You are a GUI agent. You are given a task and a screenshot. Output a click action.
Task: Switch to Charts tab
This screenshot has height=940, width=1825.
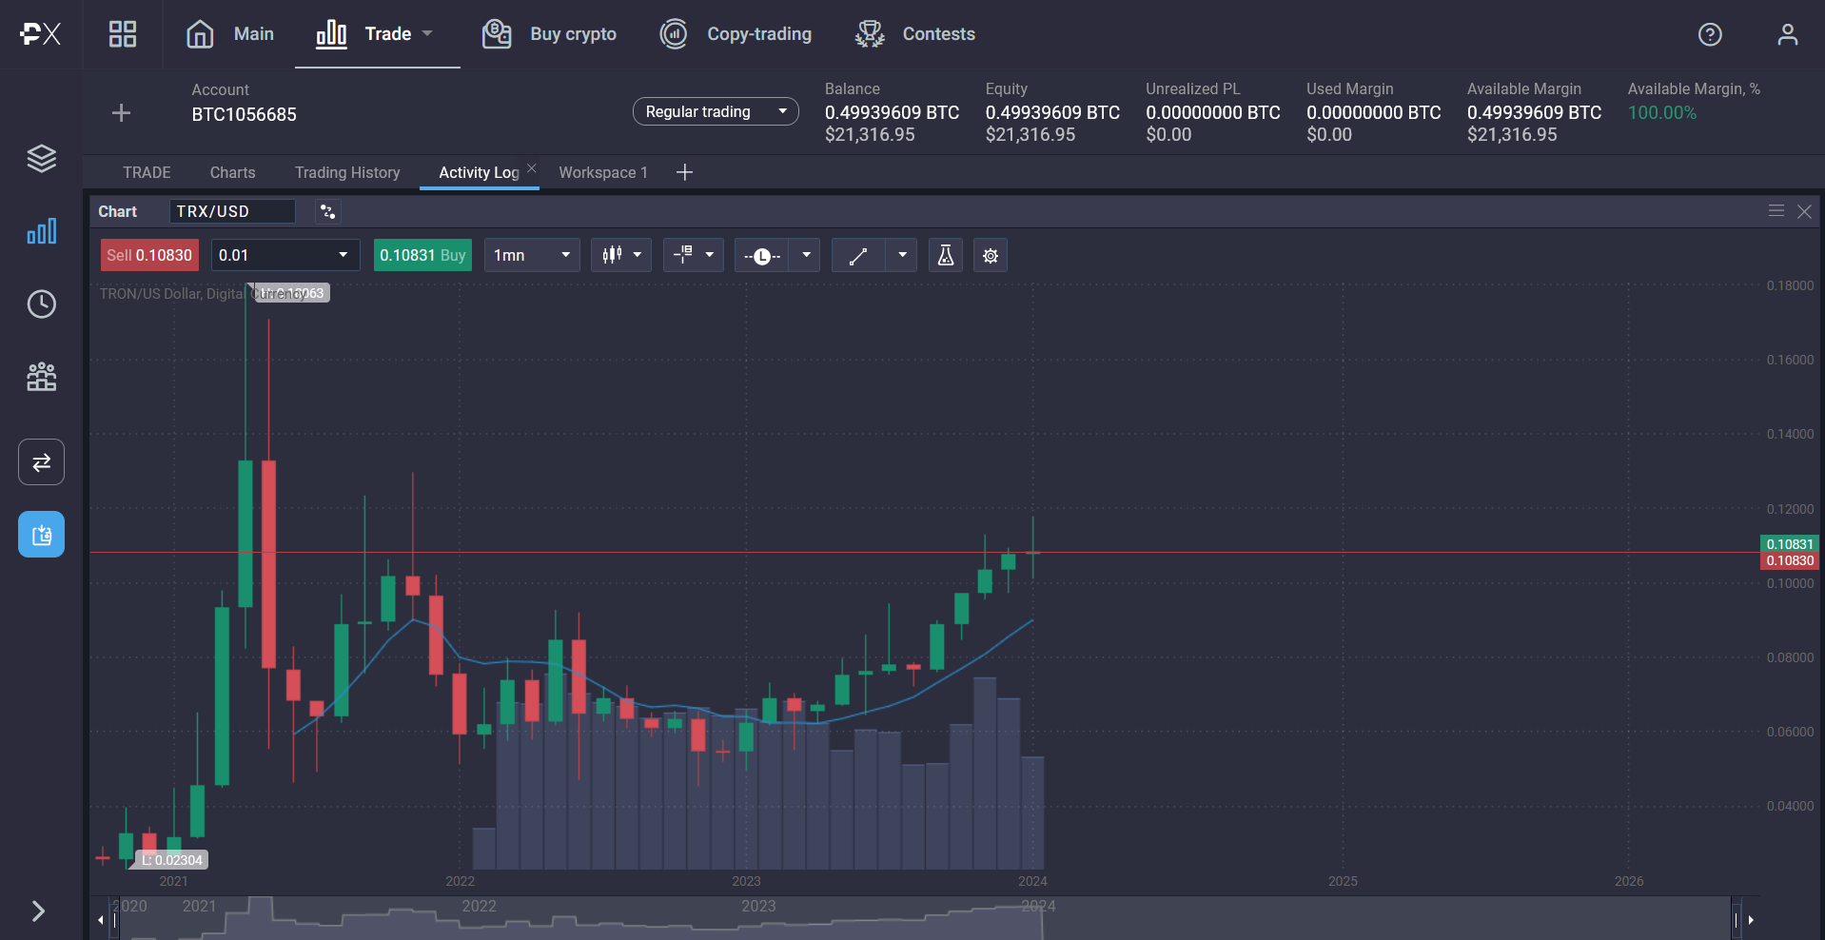pos(232,172)
